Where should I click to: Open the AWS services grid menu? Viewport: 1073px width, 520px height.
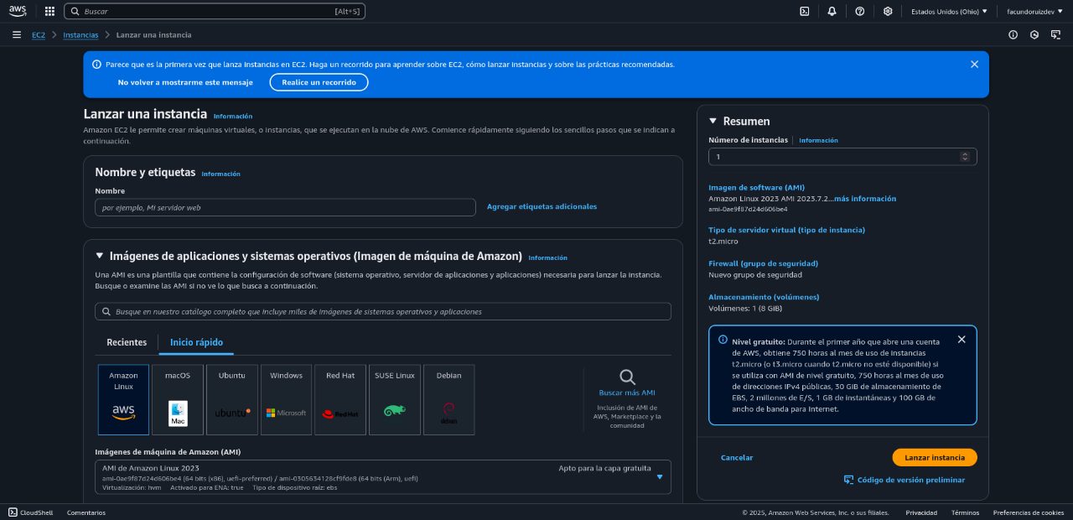tap(49, 12)
